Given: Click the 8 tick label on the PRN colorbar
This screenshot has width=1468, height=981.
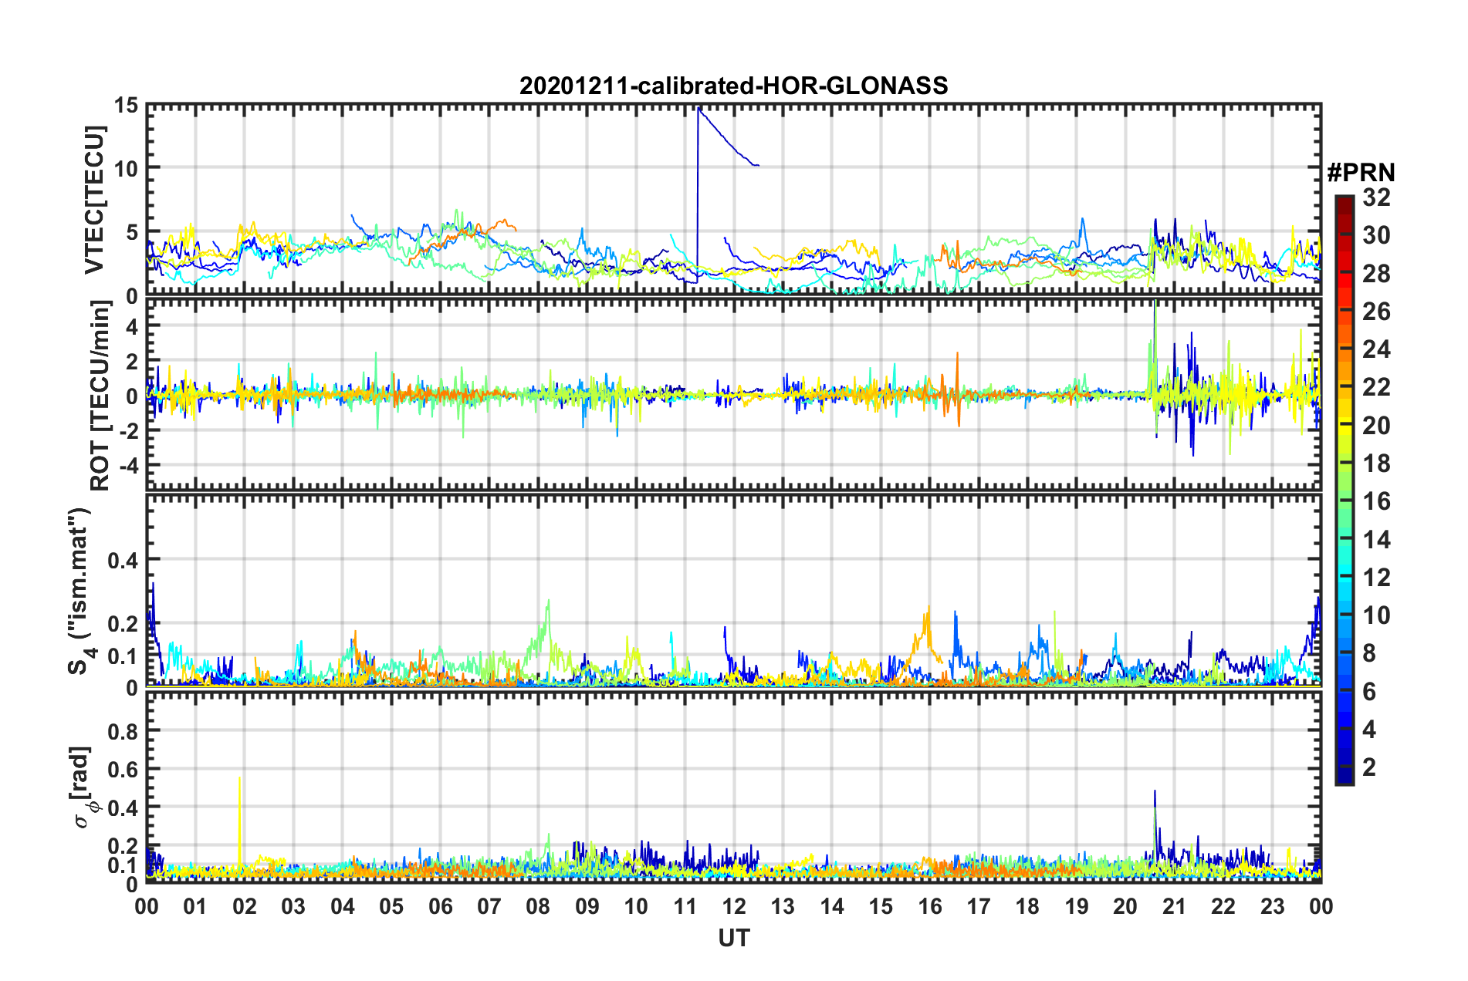Looking at the screenshot, I should [1369, 653].
